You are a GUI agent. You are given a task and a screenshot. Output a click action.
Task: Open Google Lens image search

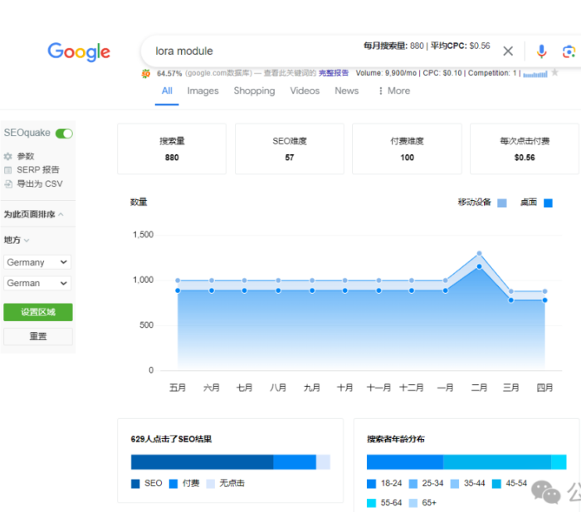click(x=569, y=51)
